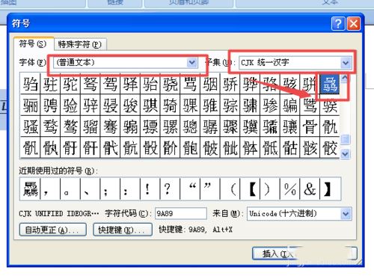Select the 骚 character
The width and height of the screenshot is (374, 276).
(x=30, y=126)
